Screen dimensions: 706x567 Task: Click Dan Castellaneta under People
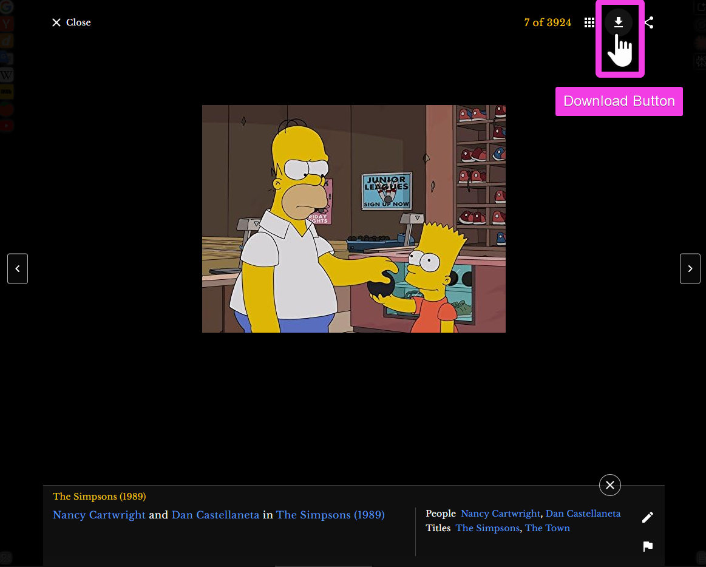583,514
